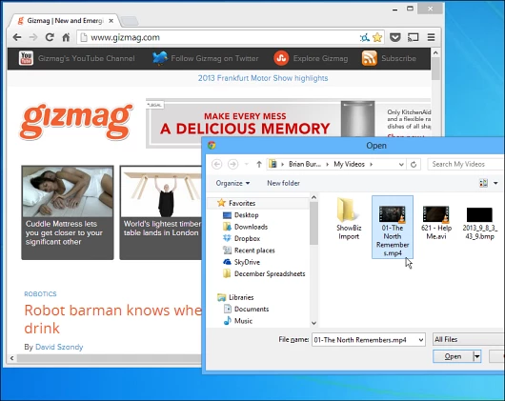505x401 pixels.
Task: Click the satellite-like icon in the address bar
Action: coord(365,38)
